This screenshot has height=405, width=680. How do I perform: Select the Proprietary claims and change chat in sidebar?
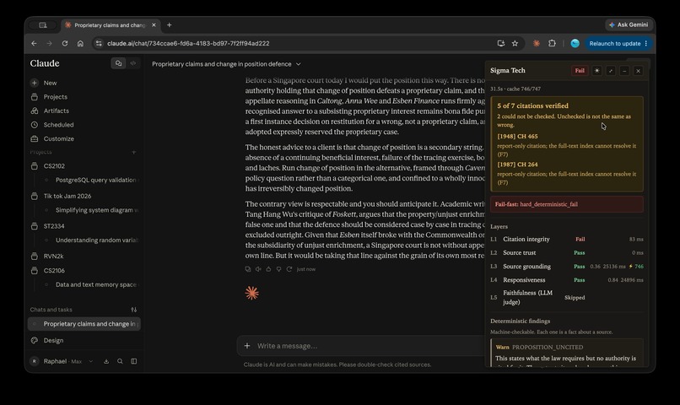click(x=84, y=324)
